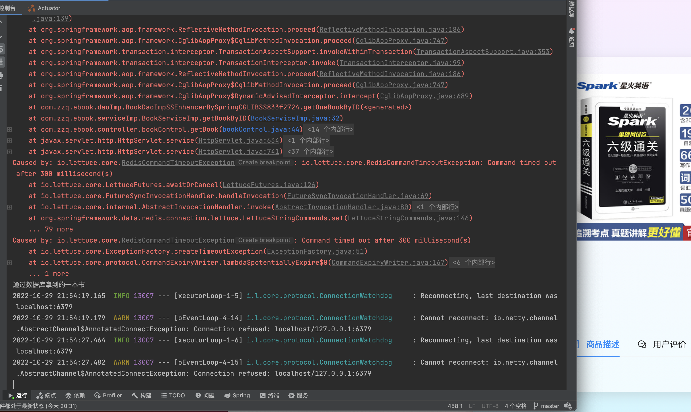
Task: Open the BookServiceImp.java:32 link
Action: pyautogui.click(x=295, y=118)
